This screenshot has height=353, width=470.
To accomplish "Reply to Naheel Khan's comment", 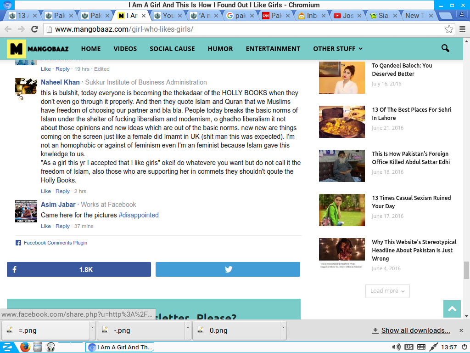I will click(62, 191).
